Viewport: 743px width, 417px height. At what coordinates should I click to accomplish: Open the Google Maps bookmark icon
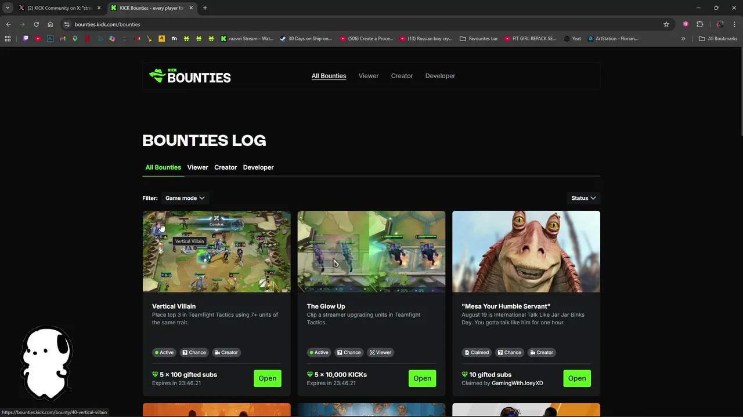(x=75, y=39)
